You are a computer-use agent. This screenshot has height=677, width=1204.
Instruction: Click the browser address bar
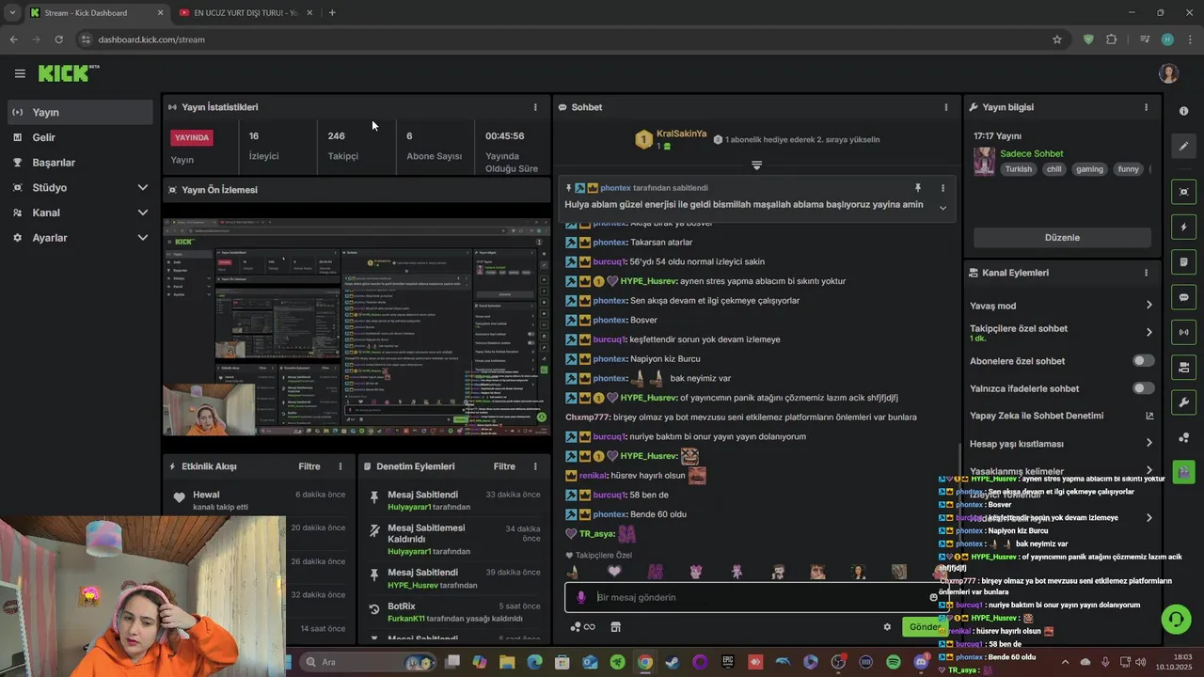tap(564, 39)
